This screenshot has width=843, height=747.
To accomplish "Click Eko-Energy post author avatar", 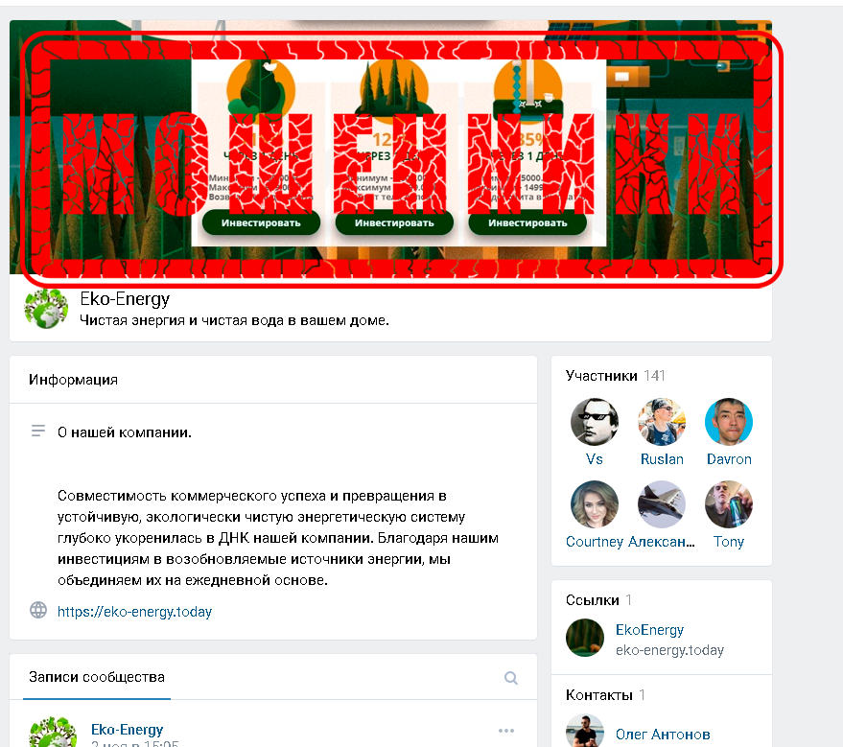I will (x=52, y=732).
